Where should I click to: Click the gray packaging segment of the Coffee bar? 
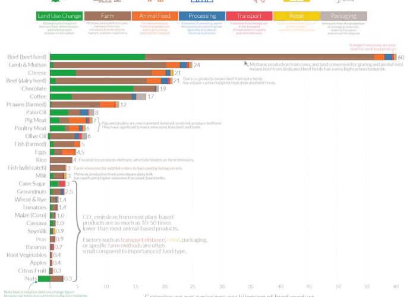(141, 96)
